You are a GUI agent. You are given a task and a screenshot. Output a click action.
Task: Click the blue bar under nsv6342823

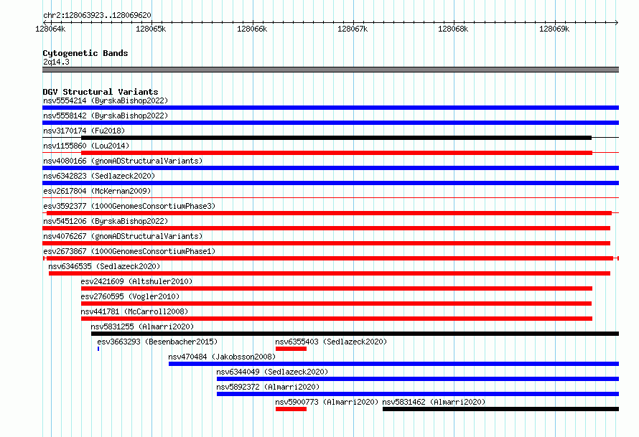(x=330, y=183)
